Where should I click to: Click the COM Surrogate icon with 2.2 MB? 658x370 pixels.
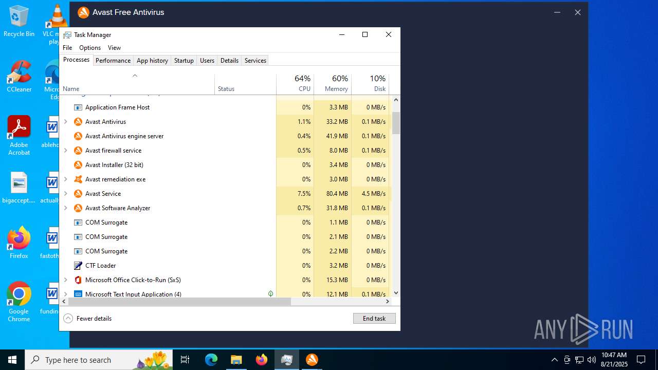click(78, 251)
